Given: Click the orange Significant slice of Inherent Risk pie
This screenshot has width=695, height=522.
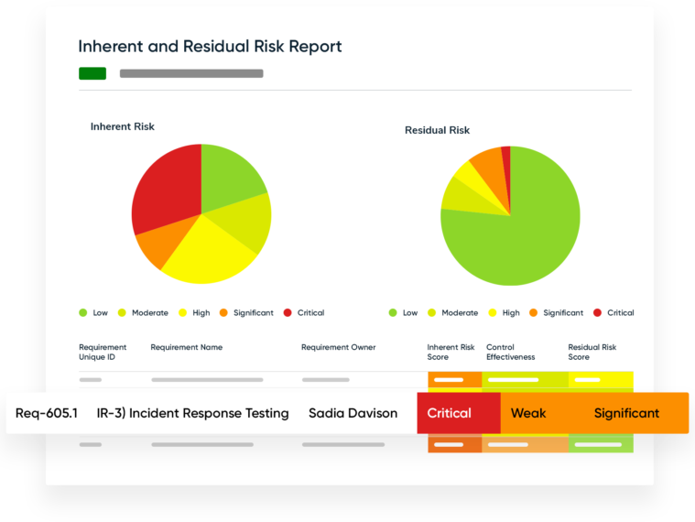Looking at the screenshot, I should coord(159,247).
